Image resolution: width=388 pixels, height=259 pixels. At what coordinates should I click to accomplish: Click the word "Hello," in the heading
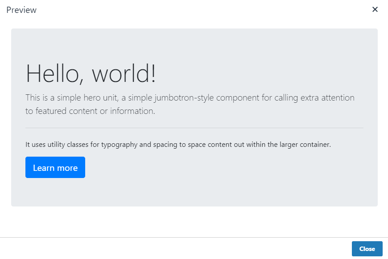point(55,73)
